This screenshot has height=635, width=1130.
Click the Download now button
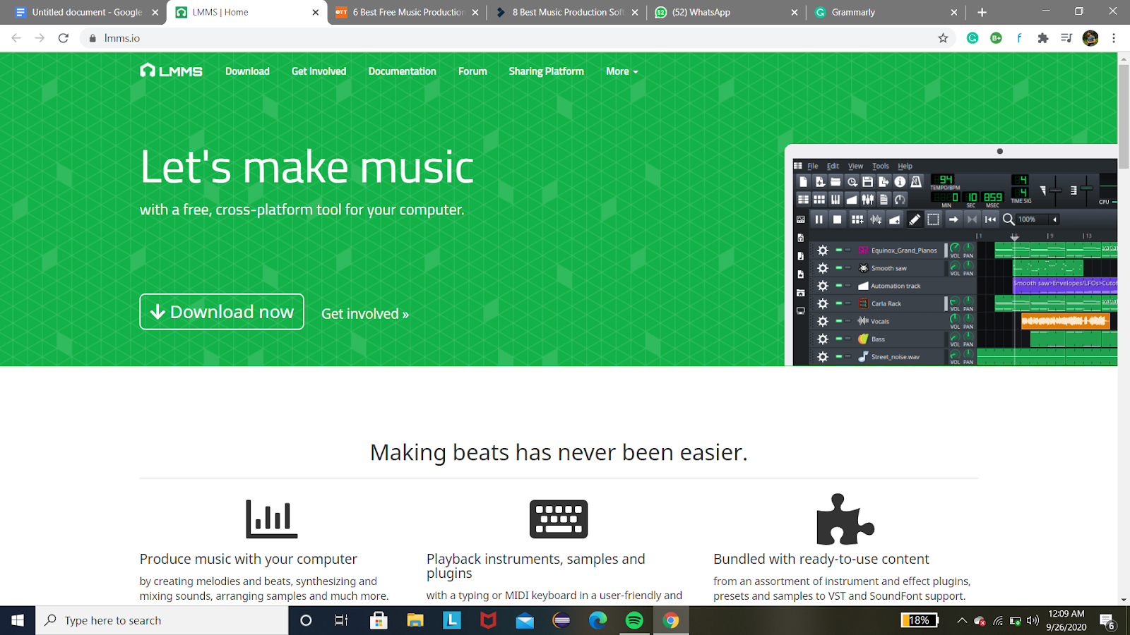222,312
